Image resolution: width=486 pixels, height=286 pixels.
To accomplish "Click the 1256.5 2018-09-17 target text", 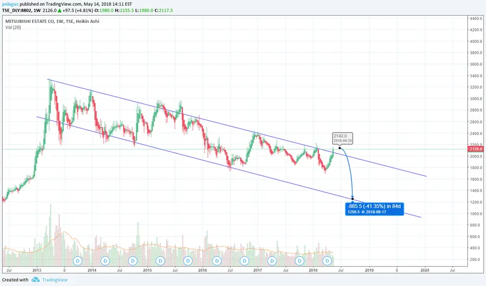I will [x=367, y=212].
